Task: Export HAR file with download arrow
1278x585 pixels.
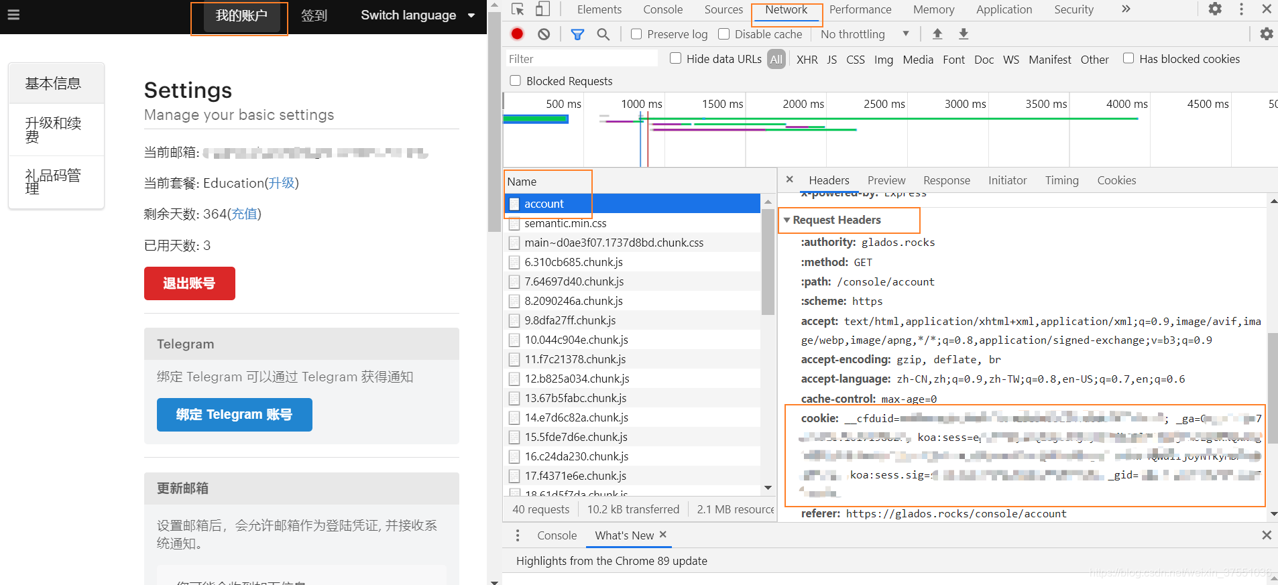Action: [964, 34]
